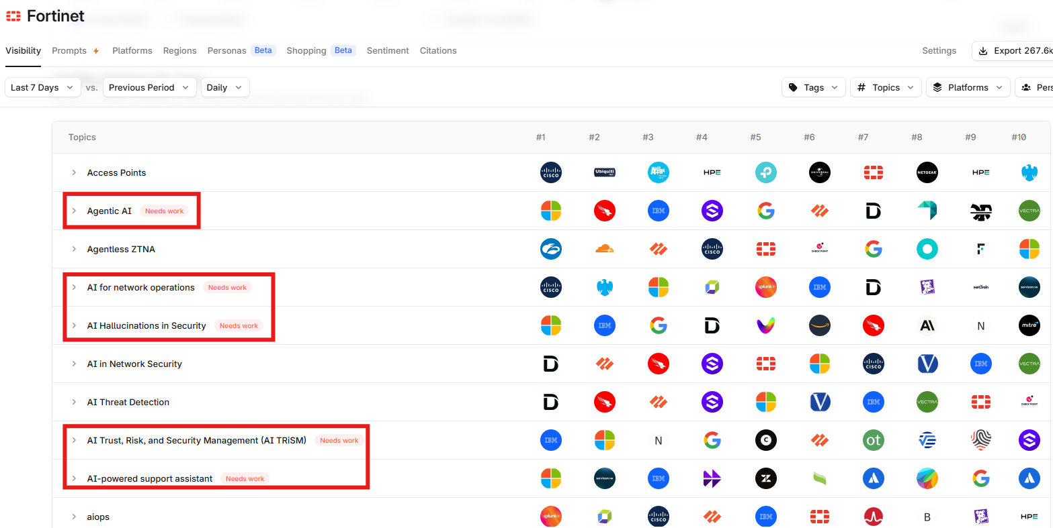
Task: Click the HPE logo in the aiops row
Action: (1029, 517)
